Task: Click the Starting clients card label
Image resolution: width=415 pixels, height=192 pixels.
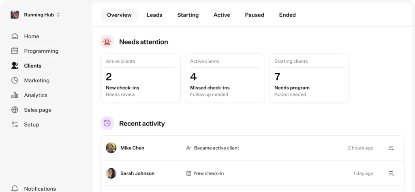Action: click(x=291, y=61)
